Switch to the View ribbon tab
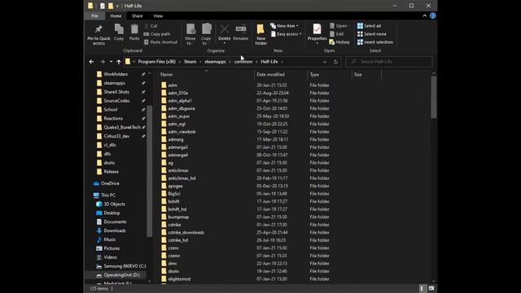The width and height of the screenshot is (521, 293). click(x=158, y=15)
